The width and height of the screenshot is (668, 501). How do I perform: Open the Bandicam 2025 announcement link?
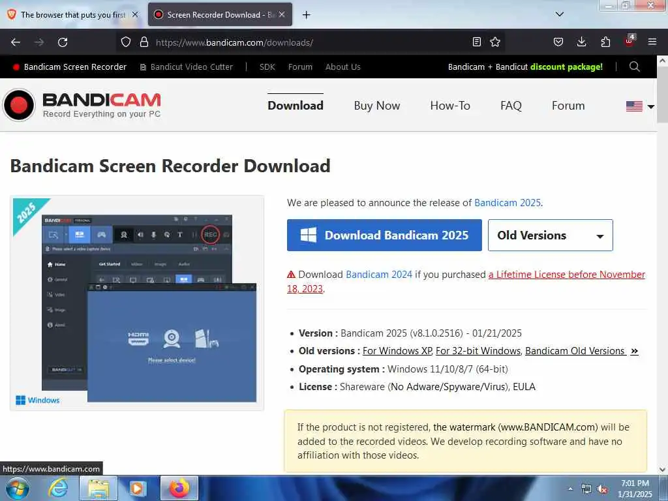[508, 203]
